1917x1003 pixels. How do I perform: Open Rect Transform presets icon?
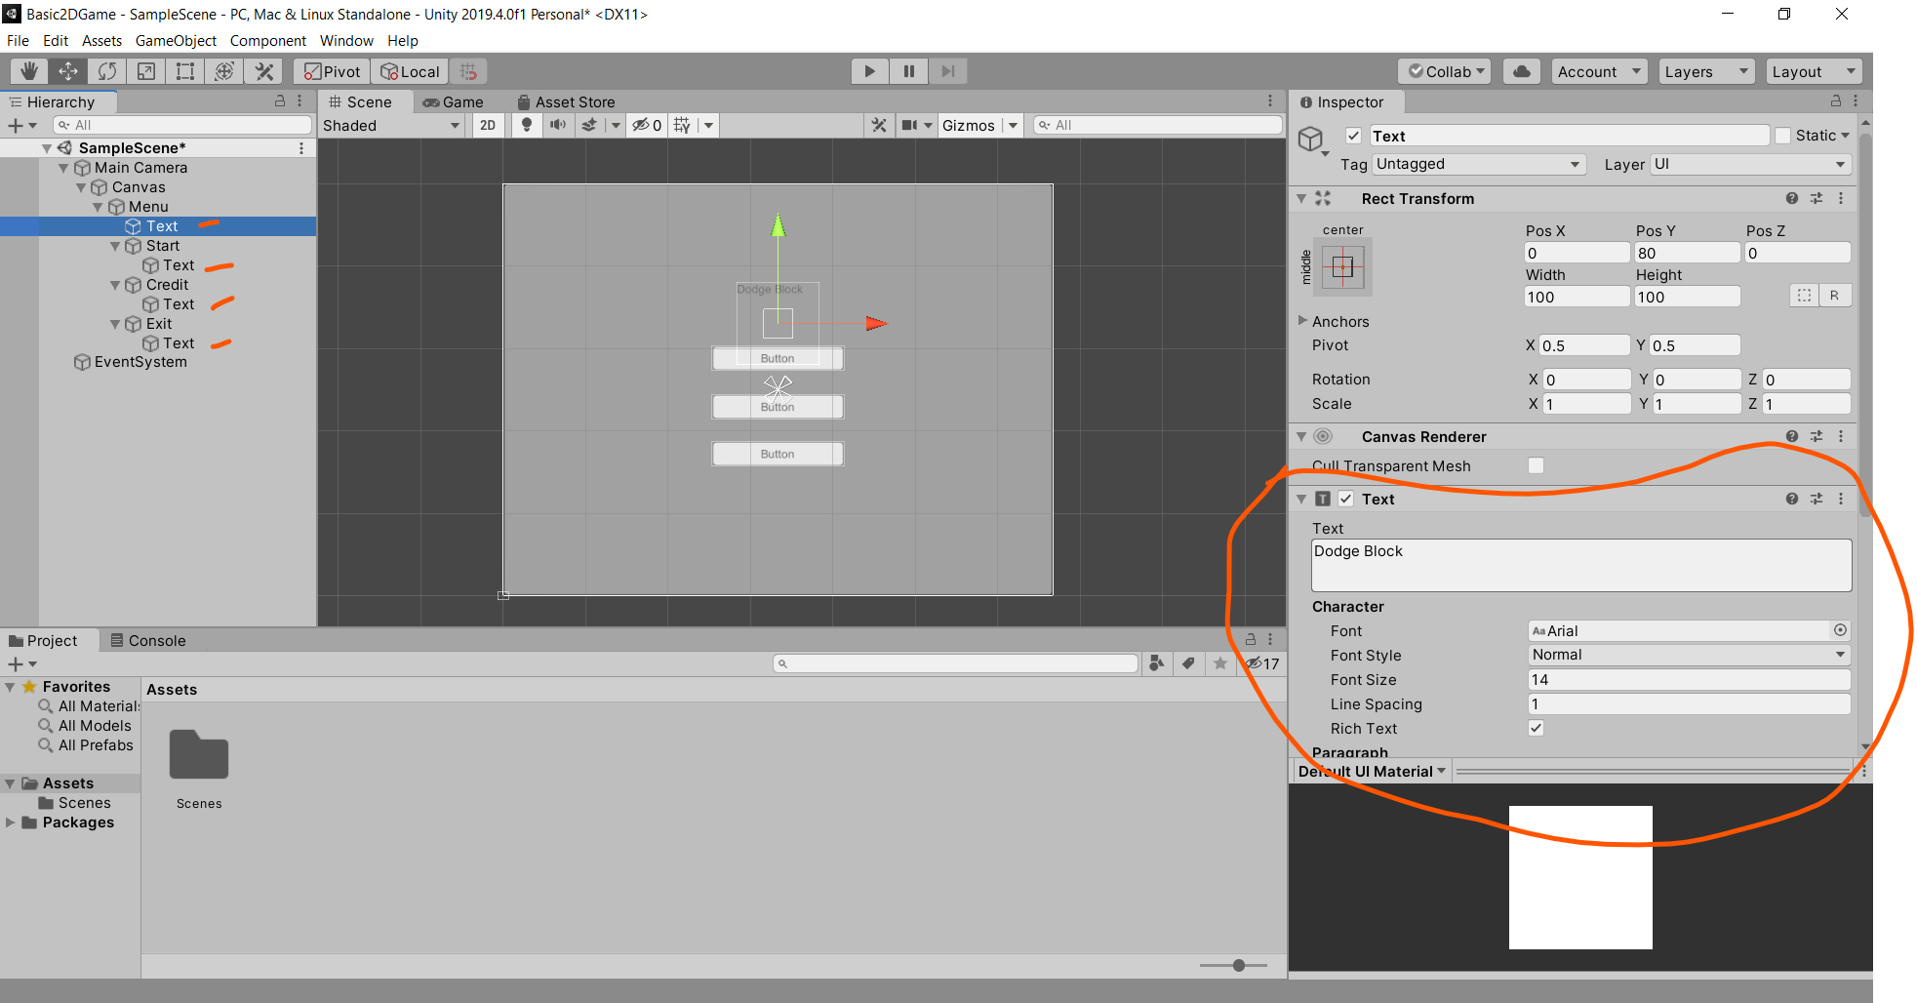pyautogui.click(x=1817, y=198)
